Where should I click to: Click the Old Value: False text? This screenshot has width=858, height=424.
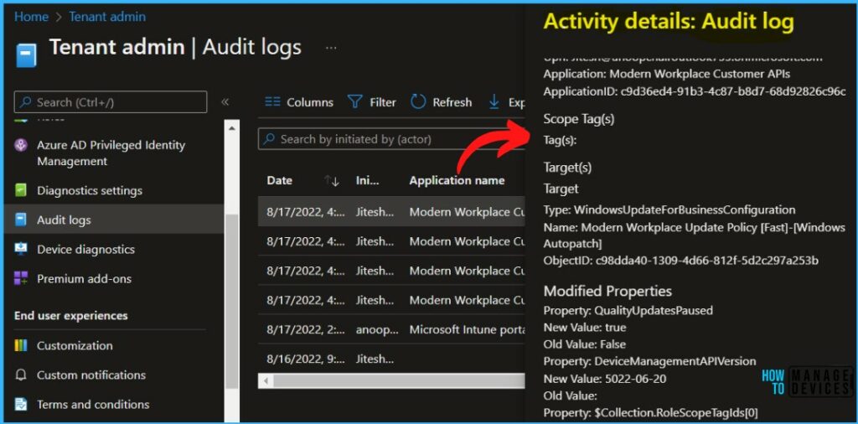(584, 344)
